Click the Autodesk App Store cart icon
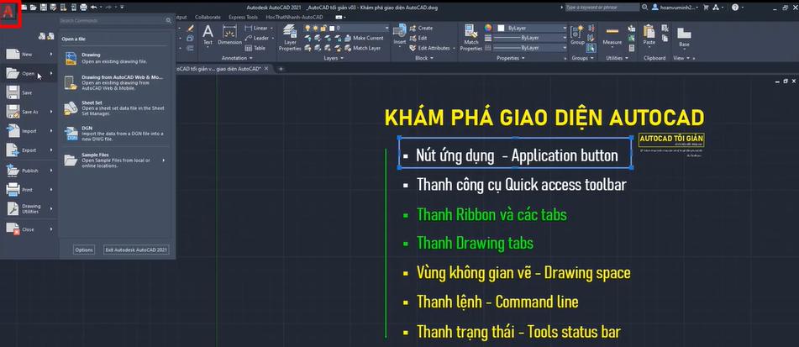This screenshot has width=799, height=347. (706, 8)
